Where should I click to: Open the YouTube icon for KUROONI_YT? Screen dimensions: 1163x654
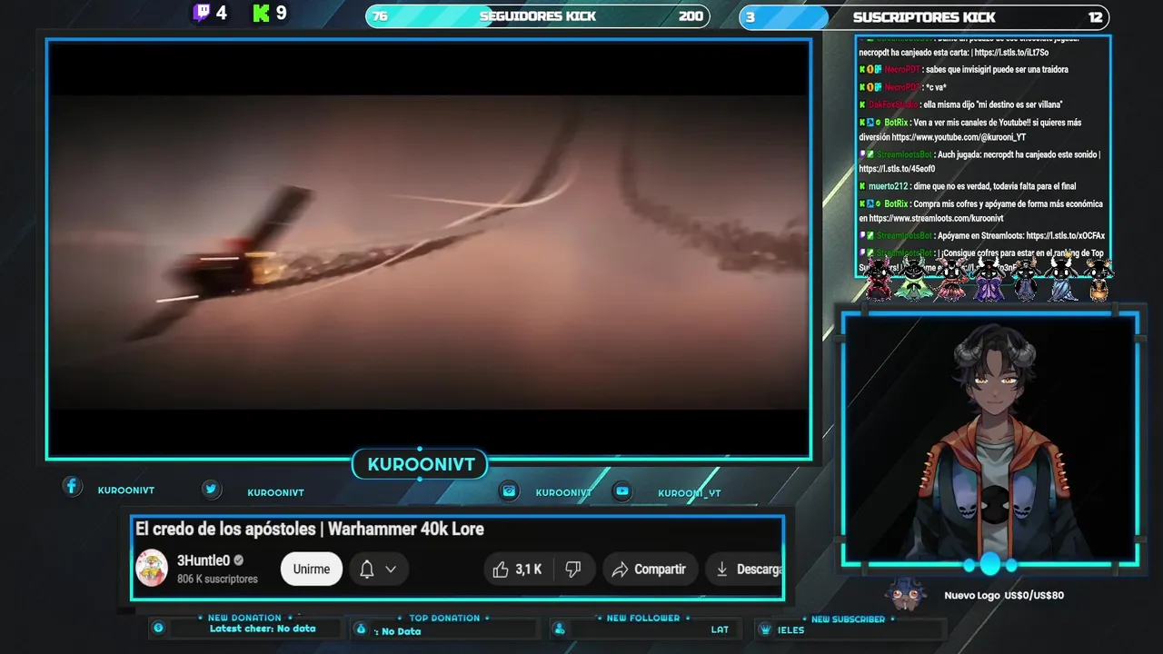coord(621,490)
